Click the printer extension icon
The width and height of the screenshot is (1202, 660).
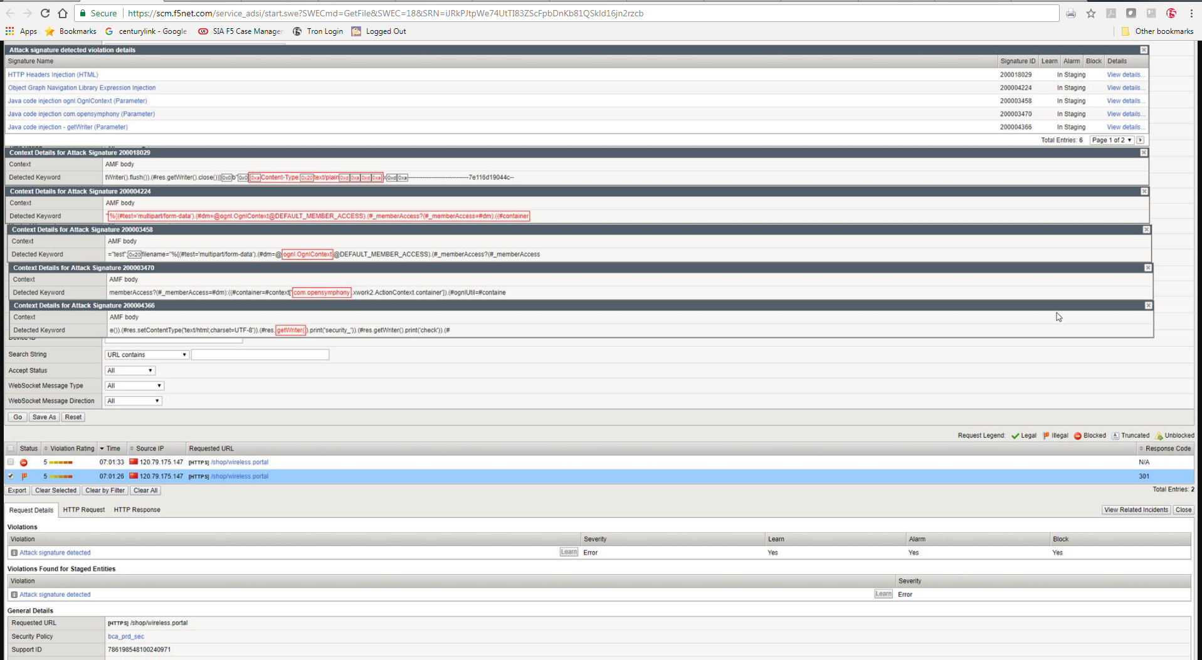click(1071, 13)
